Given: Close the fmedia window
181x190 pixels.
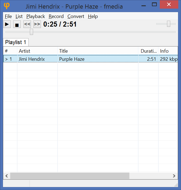Looking at the screenshot, I should click(169, 5).
